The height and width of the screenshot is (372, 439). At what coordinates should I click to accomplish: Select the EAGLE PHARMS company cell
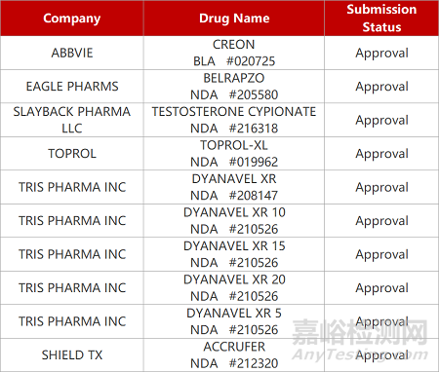(x=72, y=87)
